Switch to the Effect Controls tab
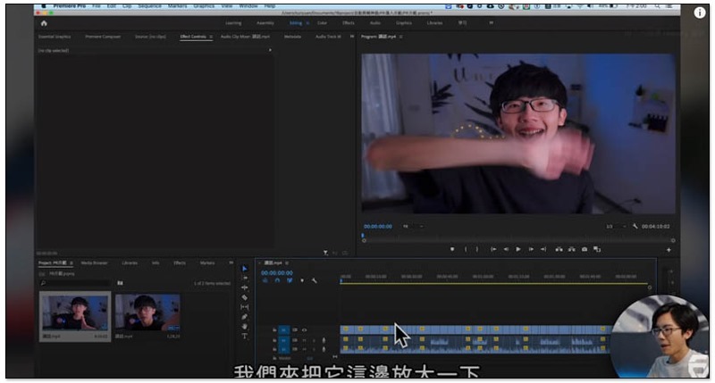This screenshot has height=383, width=715. (x=193, y=37)
